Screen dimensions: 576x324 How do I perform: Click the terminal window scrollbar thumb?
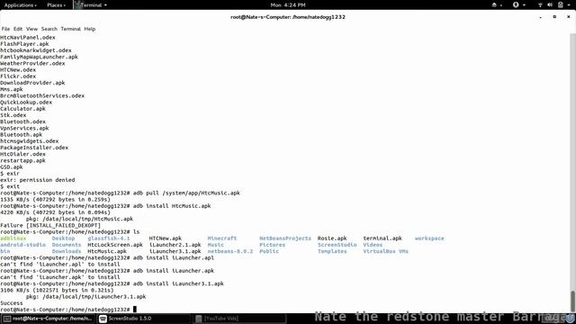coord(572,301)
